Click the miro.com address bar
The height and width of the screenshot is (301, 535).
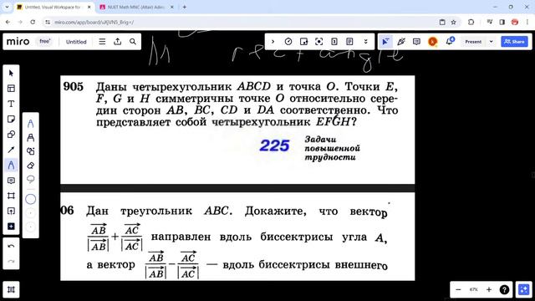[x=239, y=23]
